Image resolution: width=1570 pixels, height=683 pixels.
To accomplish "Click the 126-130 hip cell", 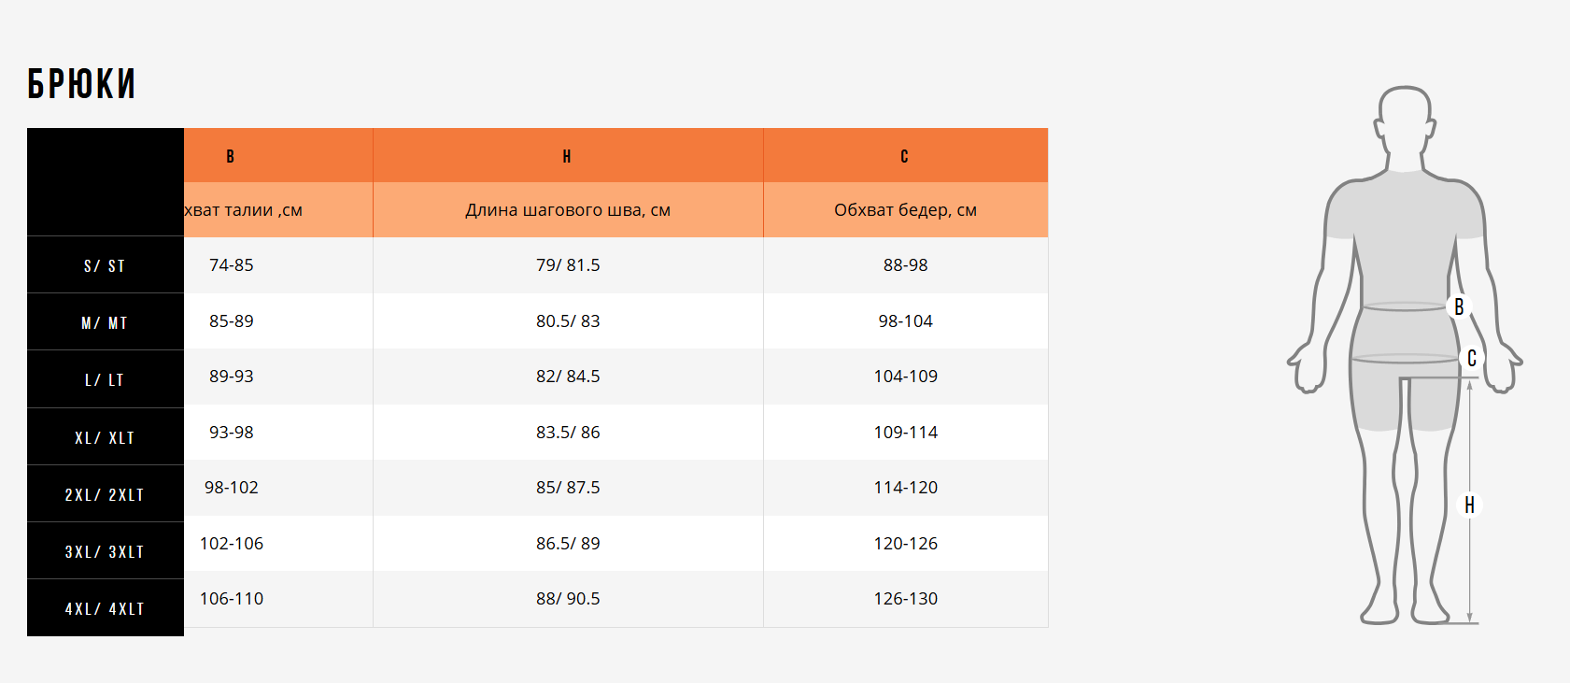I will tap(905, 599).
